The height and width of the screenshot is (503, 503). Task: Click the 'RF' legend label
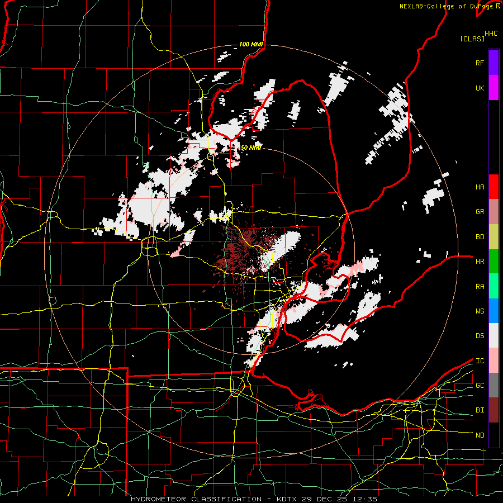point(480,63)
